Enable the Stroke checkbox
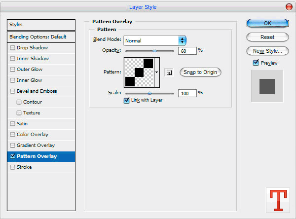 (12, 167)
